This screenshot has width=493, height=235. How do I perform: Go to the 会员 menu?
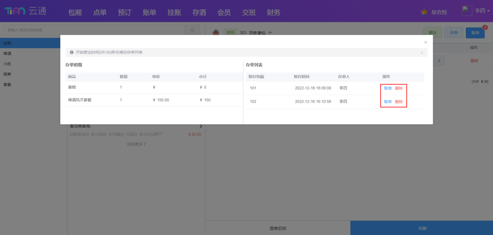(x=224, y=12)
